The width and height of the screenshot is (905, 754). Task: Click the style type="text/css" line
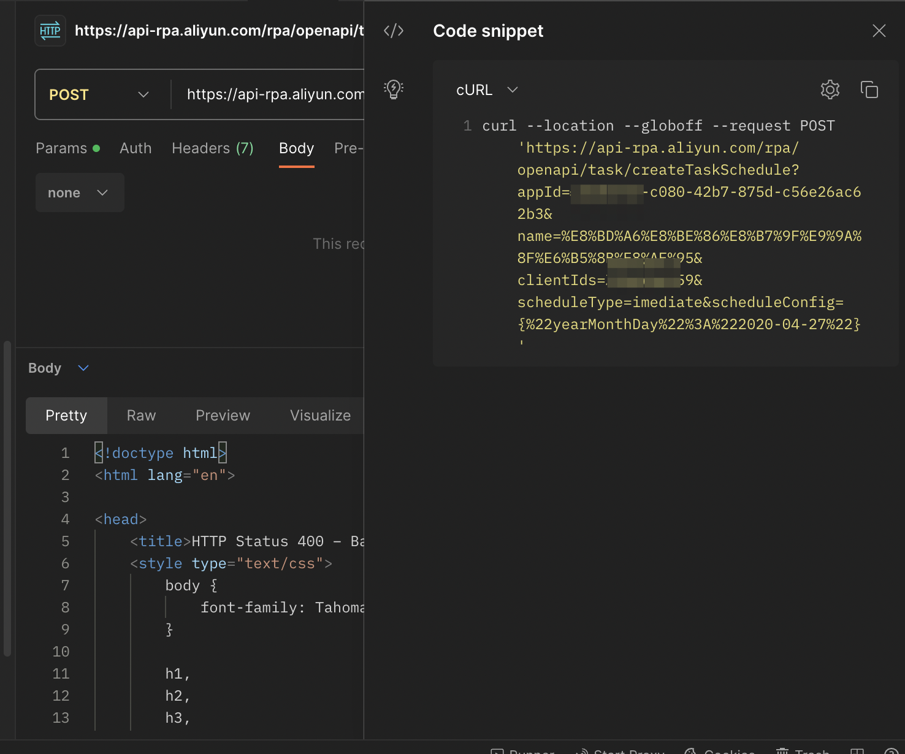pos(231,563)
